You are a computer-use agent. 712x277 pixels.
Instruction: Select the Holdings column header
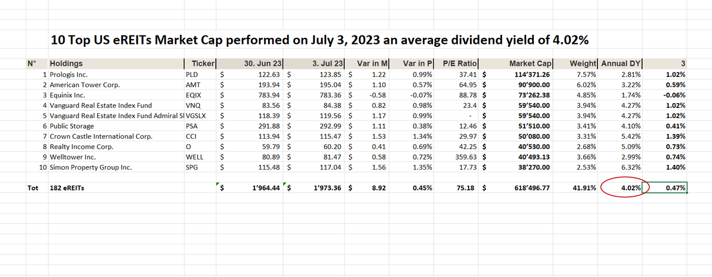(x=66, y=63)
